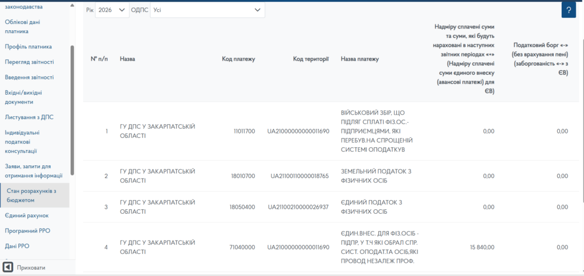Open Вхідні/вихідні документи section
The image size is (584, 276).
(x=23, y=97)
